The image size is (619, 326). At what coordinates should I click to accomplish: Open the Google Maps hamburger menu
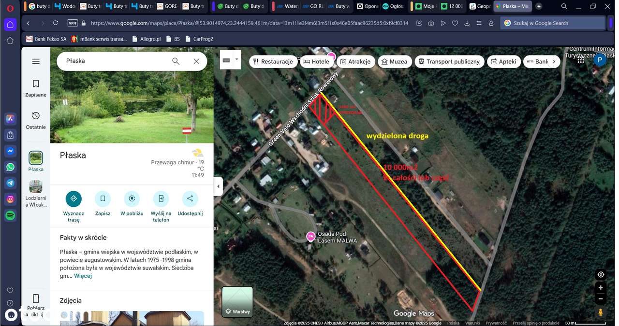click(36, 61)
